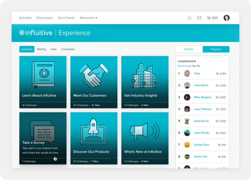This screenshot has height=180, width=251.
Task: Go to Activities in the top navigation
Action: 25,18
